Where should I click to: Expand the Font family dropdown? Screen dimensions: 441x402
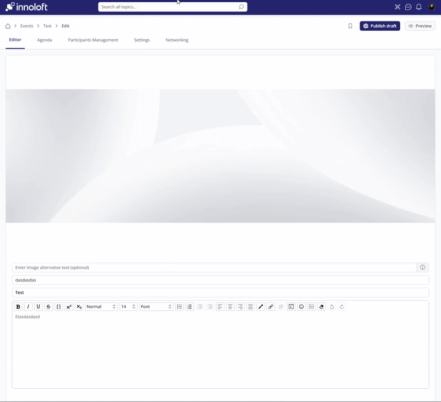pyautogui.click(x=156, y=307)
